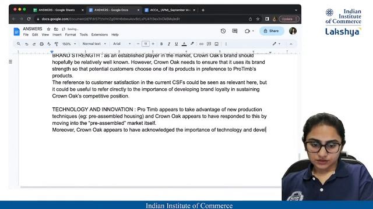Switch to ACCA APM September tab
373x209 pixels.
coord(170,10)
